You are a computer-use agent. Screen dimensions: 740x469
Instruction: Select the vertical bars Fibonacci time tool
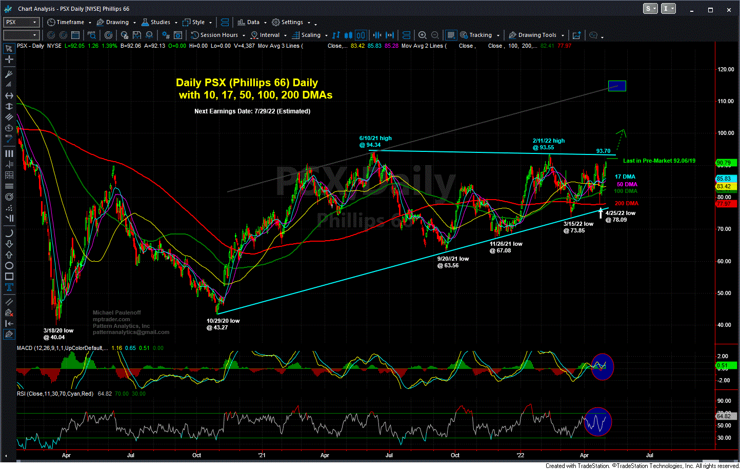[9, 153]
